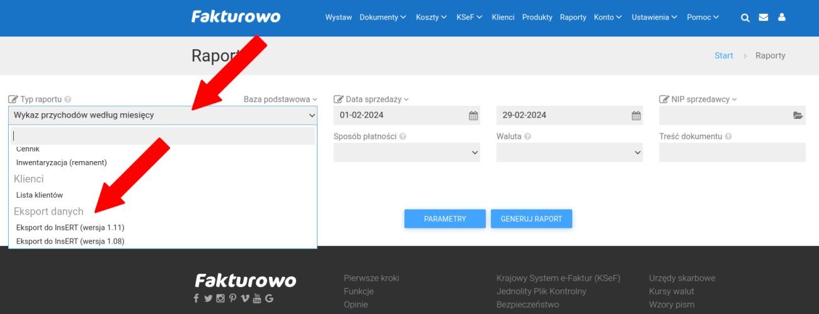Open the calendar for start date 01-02-2024
819x314 pixels.
[x=473, y=115]
